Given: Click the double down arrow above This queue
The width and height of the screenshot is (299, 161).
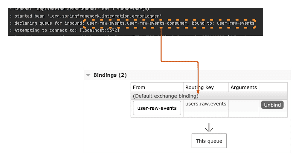Looking at the screenshot, I should (209, 128).
